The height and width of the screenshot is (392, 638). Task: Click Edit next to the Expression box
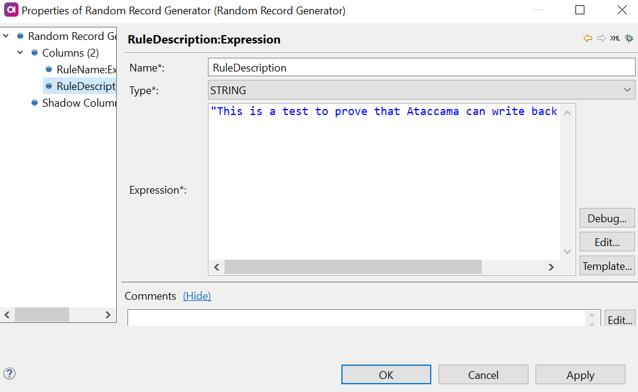coord(607,241)
